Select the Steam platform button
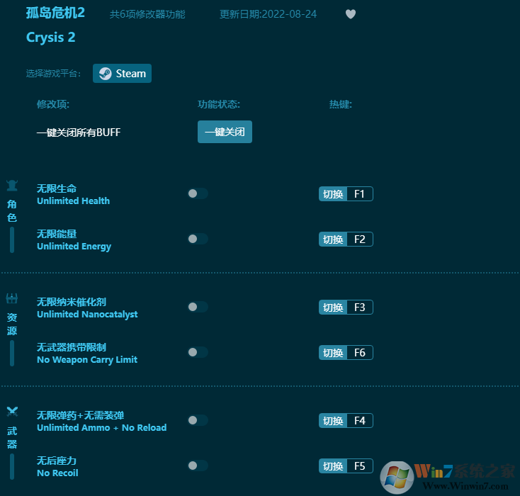The width and height of the screenshot is (520, 496). [x=122, y=73]
